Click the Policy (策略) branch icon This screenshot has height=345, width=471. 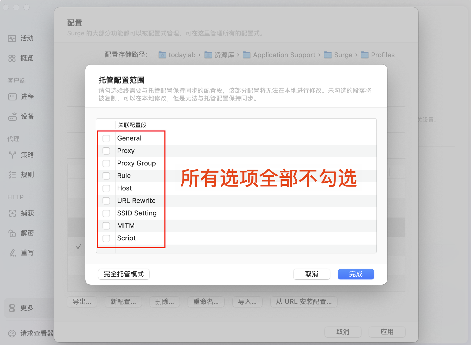[x=12, y=155]
